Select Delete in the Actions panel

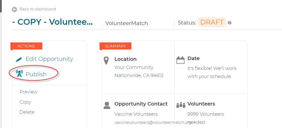click(x=27, y=112)
